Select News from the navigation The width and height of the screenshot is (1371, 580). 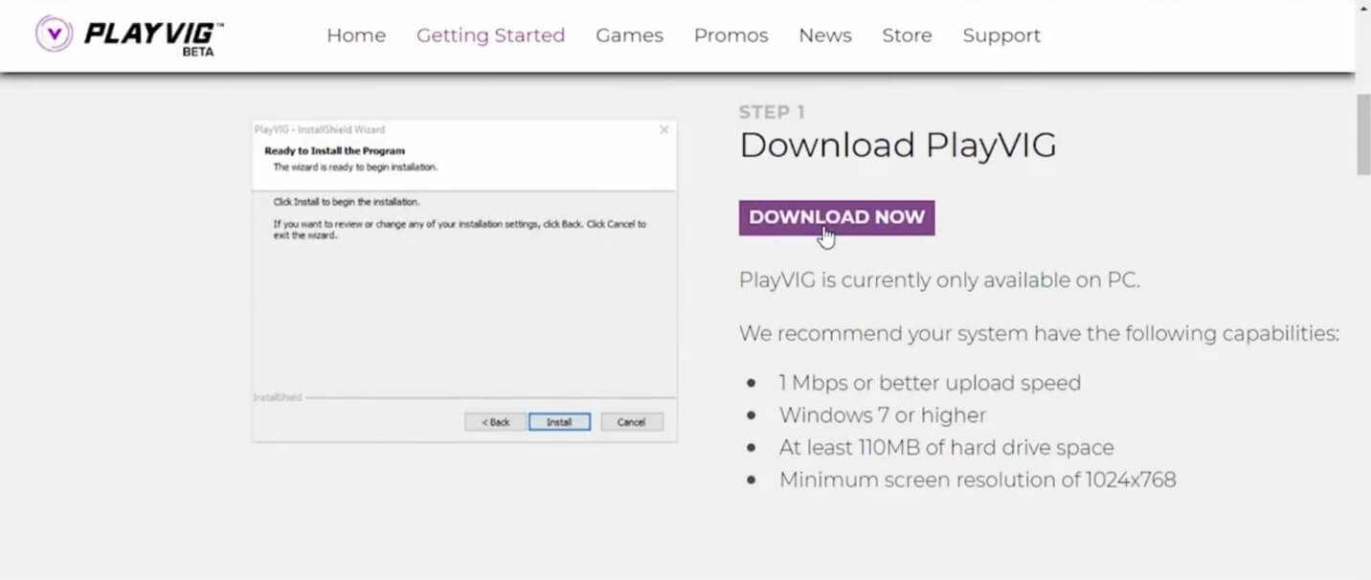(824, 35)
